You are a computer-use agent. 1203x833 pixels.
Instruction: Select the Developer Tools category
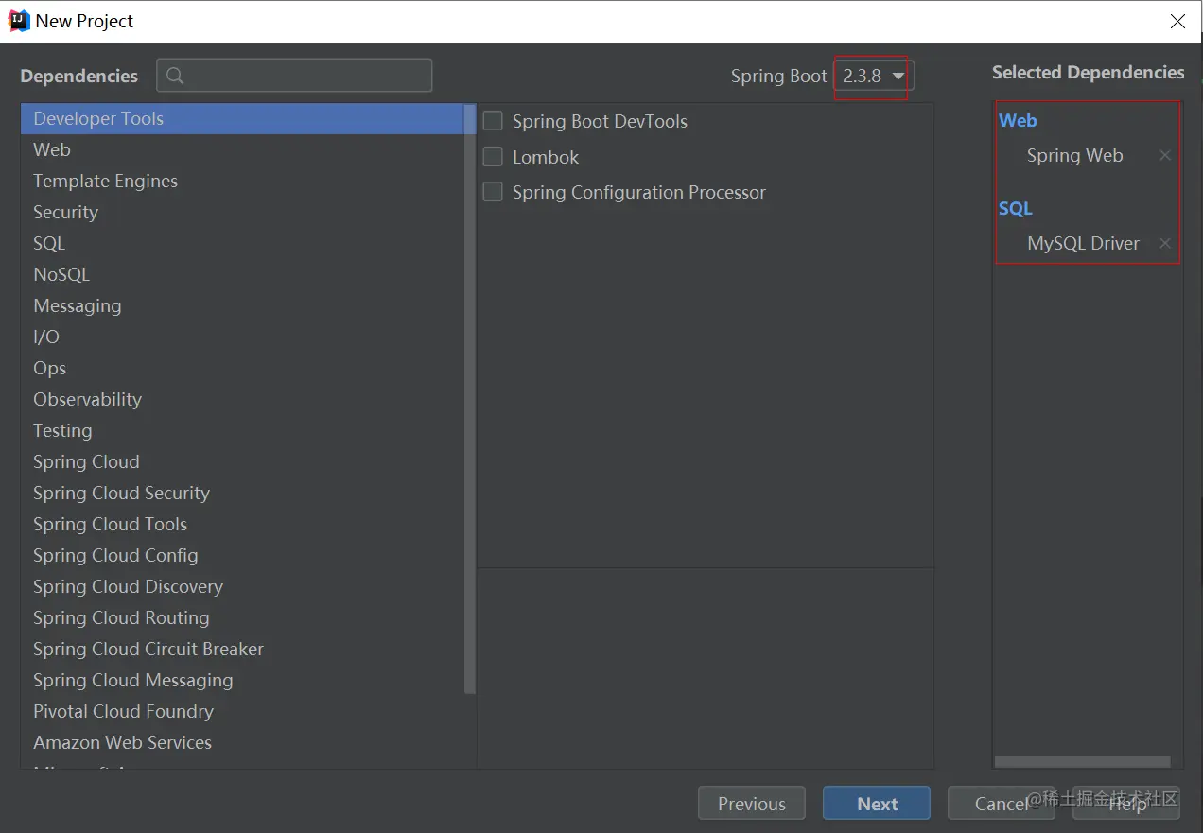(x=242, y=118)
